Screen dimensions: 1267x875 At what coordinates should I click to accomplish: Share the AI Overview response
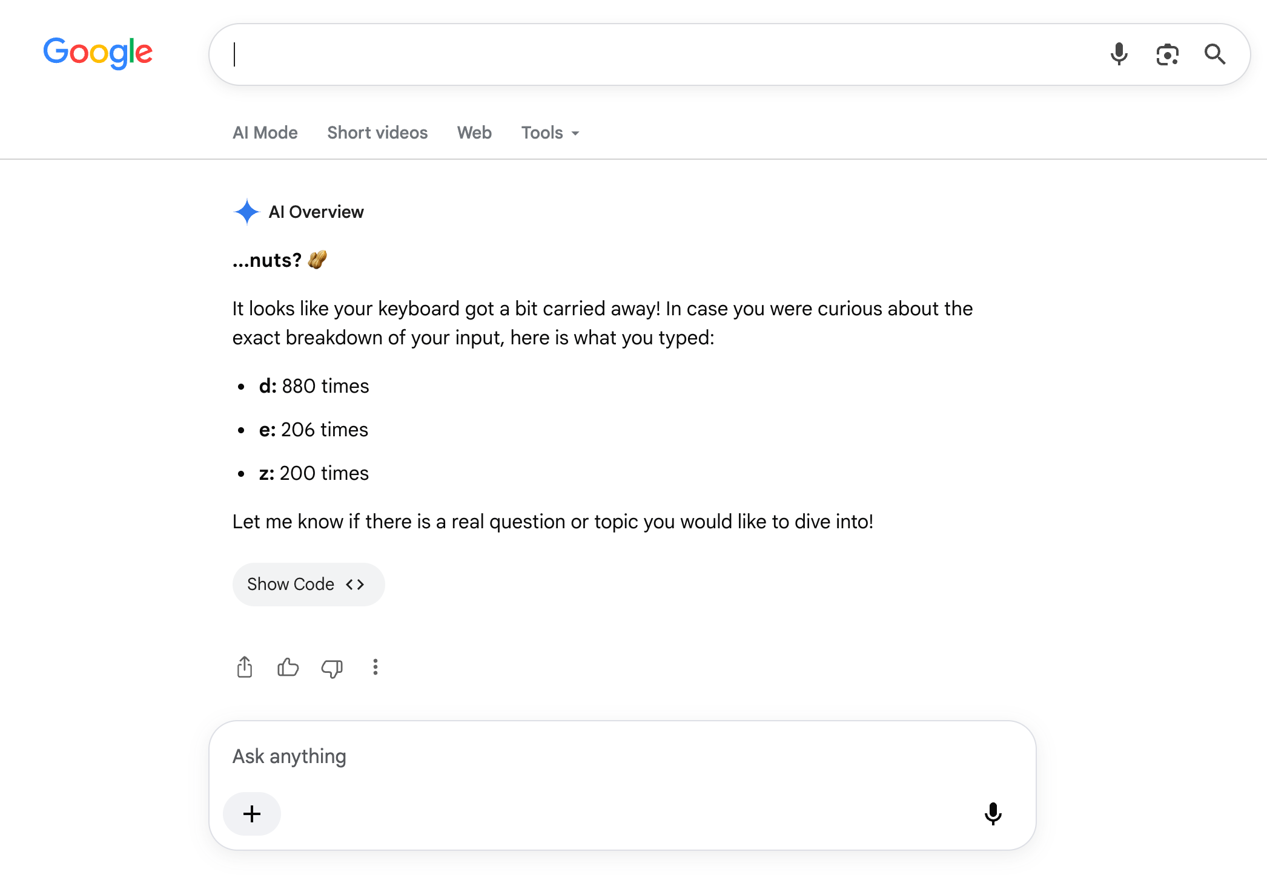click(x=245, y=667)
